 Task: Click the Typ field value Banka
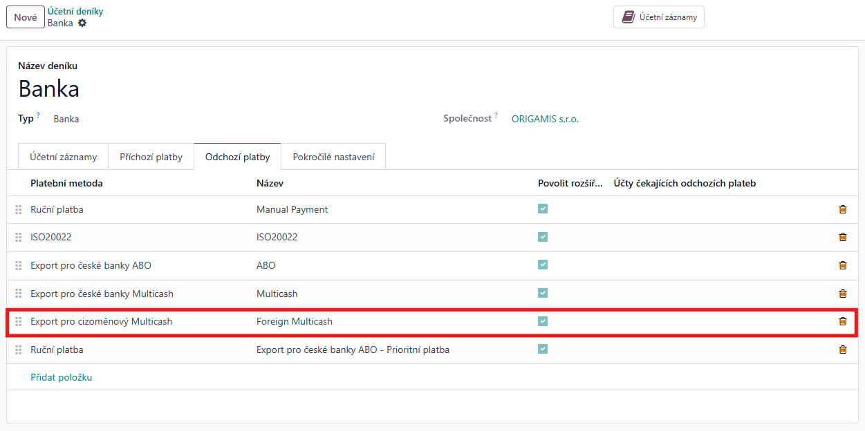pyautogui.click(x=66, y=119)
